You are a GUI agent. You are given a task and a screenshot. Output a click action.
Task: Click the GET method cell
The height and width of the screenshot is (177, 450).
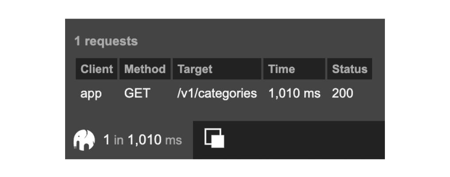coord(137,94)
